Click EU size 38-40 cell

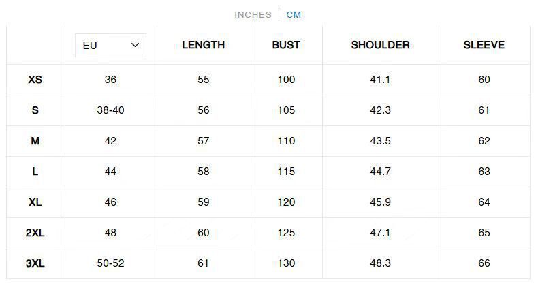click(x=110, y=110)
